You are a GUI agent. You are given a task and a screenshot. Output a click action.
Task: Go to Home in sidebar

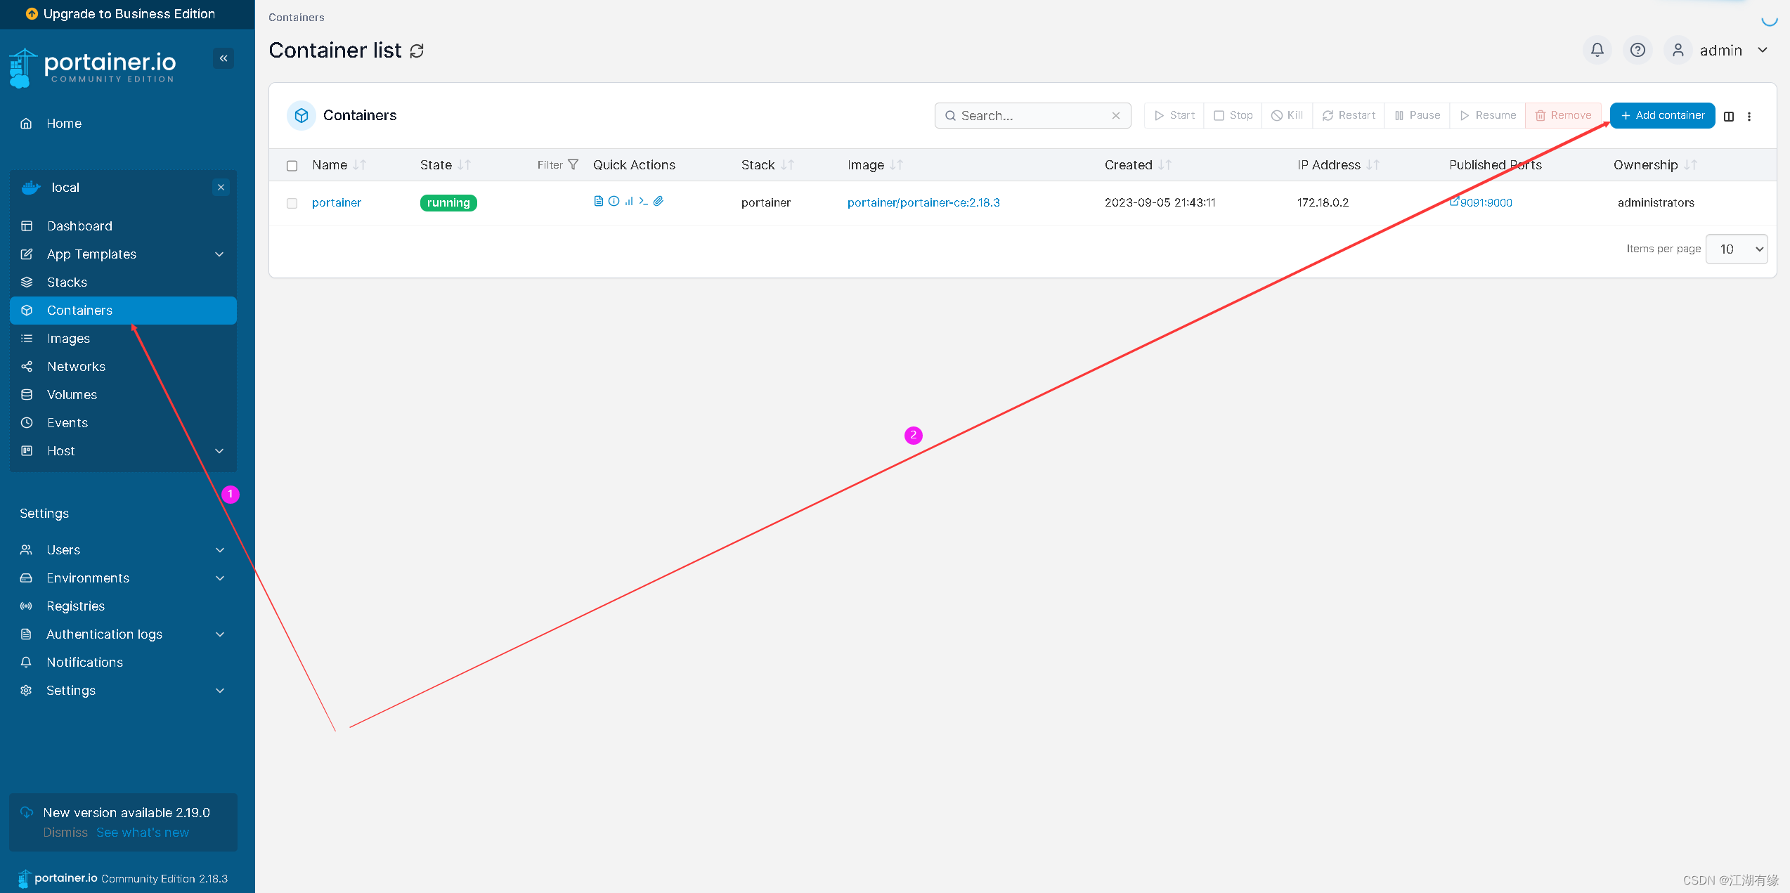pyautogui.click(x=123, y=124)
